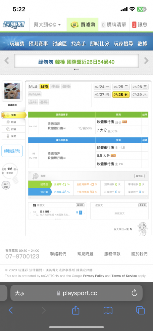153x331 pixels.
Task: Open Safari bookmarks book icon
Action: (108, 310)
